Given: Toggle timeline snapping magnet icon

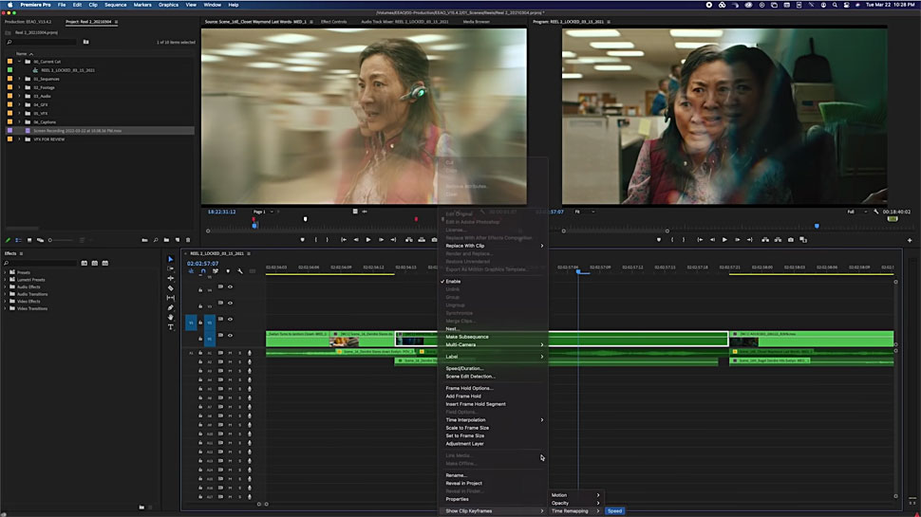Looking at the screenshot, I should coord(203,271).
